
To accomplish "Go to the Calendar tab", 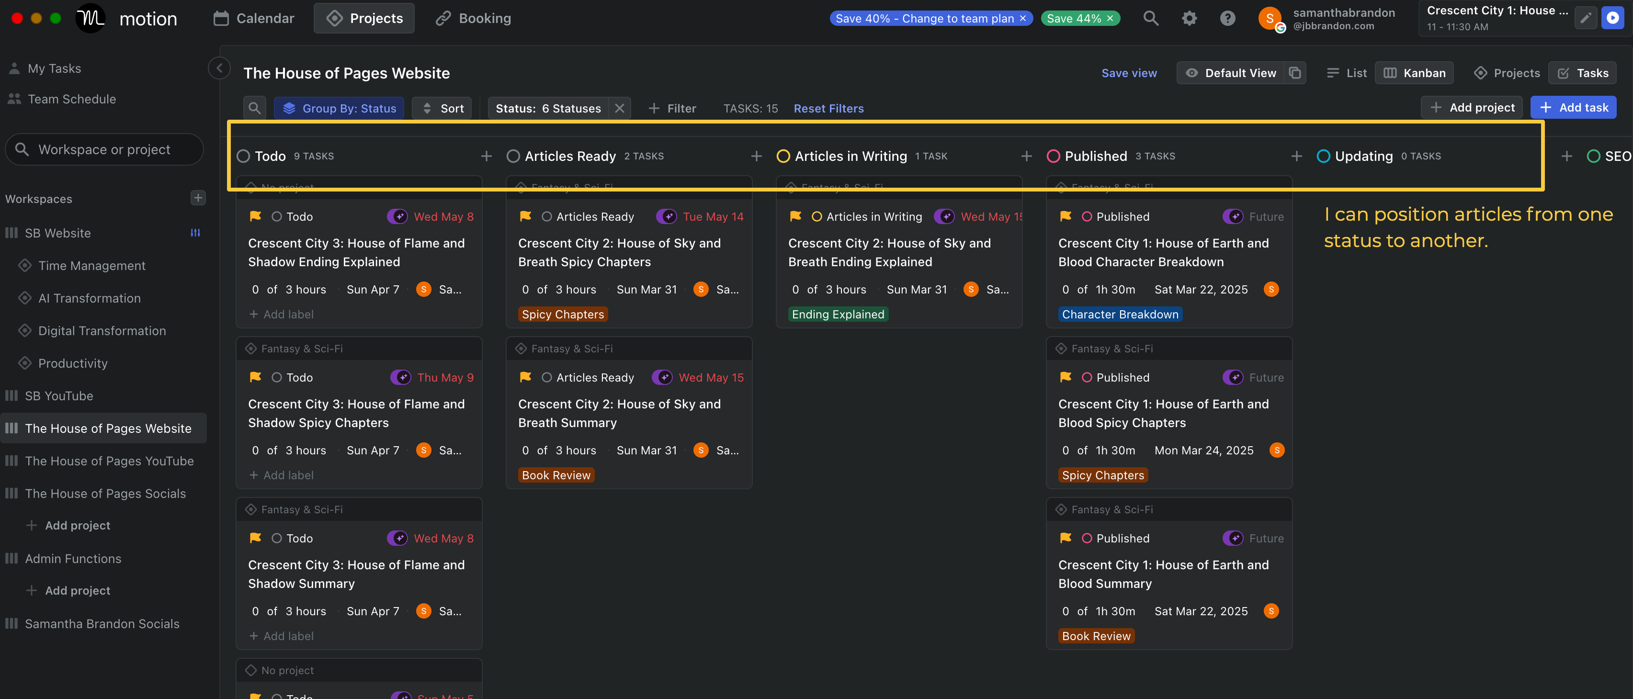I will point(254,18).
